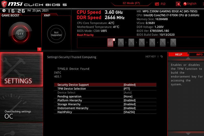Image resolution: width=204 pixels, height=136 pixels.
Task: Click the date Fri 25 Jun, 2021
Action: [38, 10]
